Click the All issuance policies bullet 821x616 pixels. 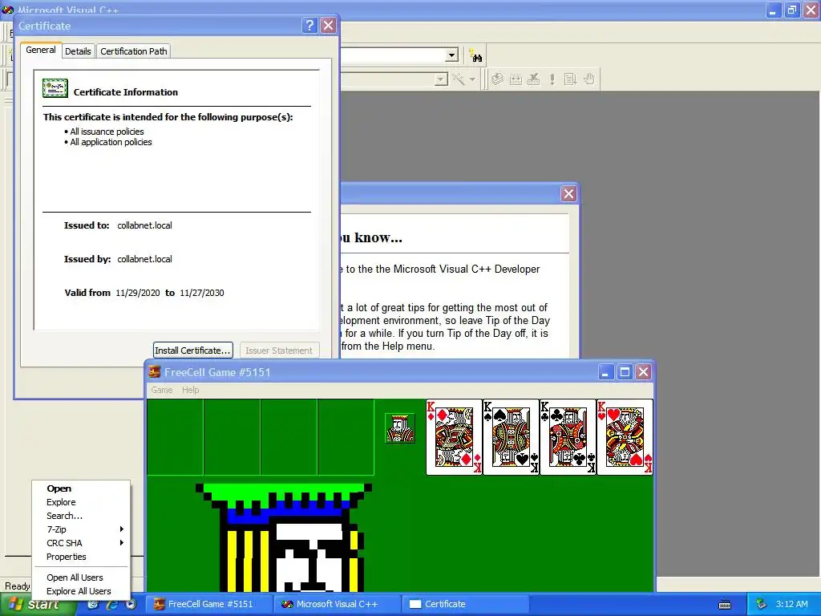click(103, 132)
